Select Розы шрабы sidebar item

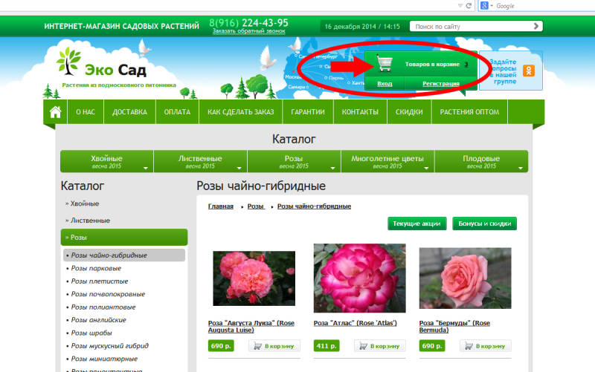(x=91, y=333)
